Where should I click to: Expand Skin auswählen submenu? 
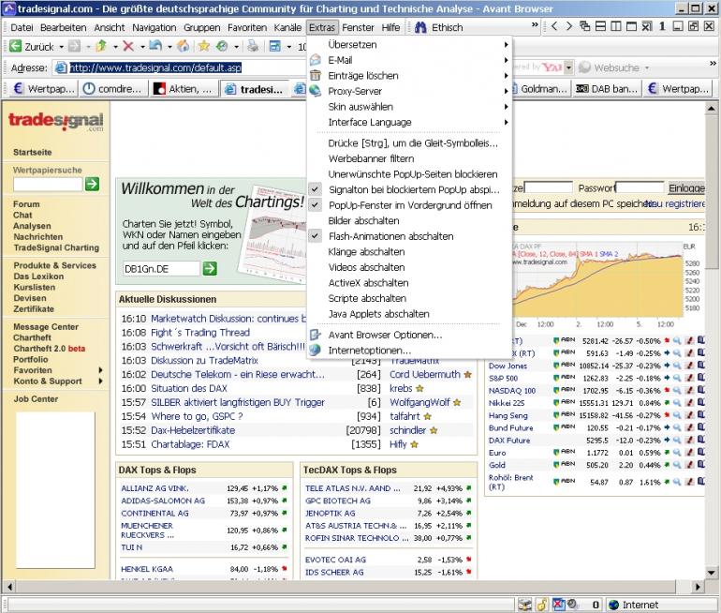(410, 107)
